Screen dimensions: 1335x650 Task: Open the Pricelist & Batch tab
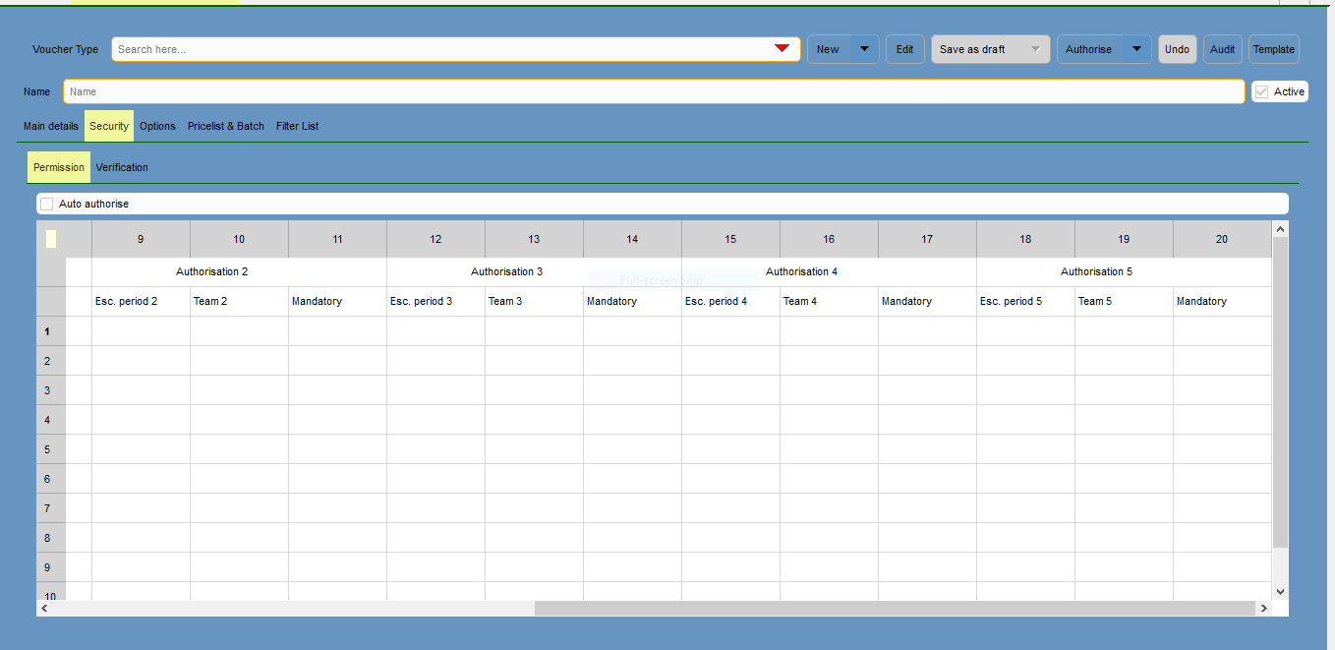[226, 126]
